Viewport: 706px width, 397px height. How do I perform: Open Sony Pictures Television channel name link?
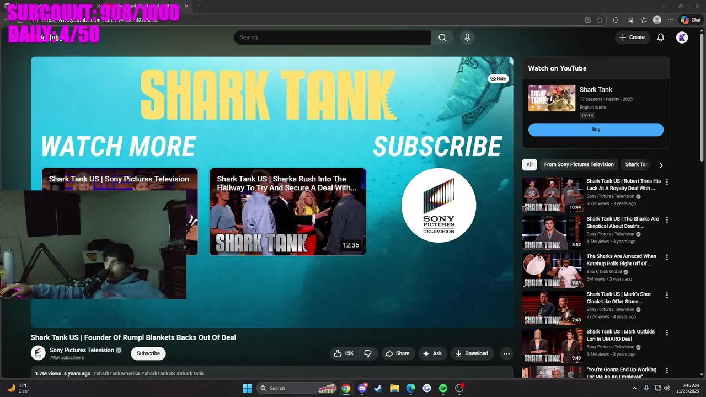tap(82, 350)
